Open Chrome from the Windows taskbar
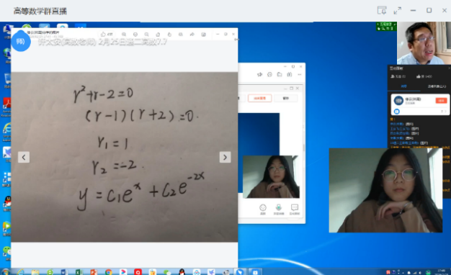The image size is (451, 275). click(109, 272)
